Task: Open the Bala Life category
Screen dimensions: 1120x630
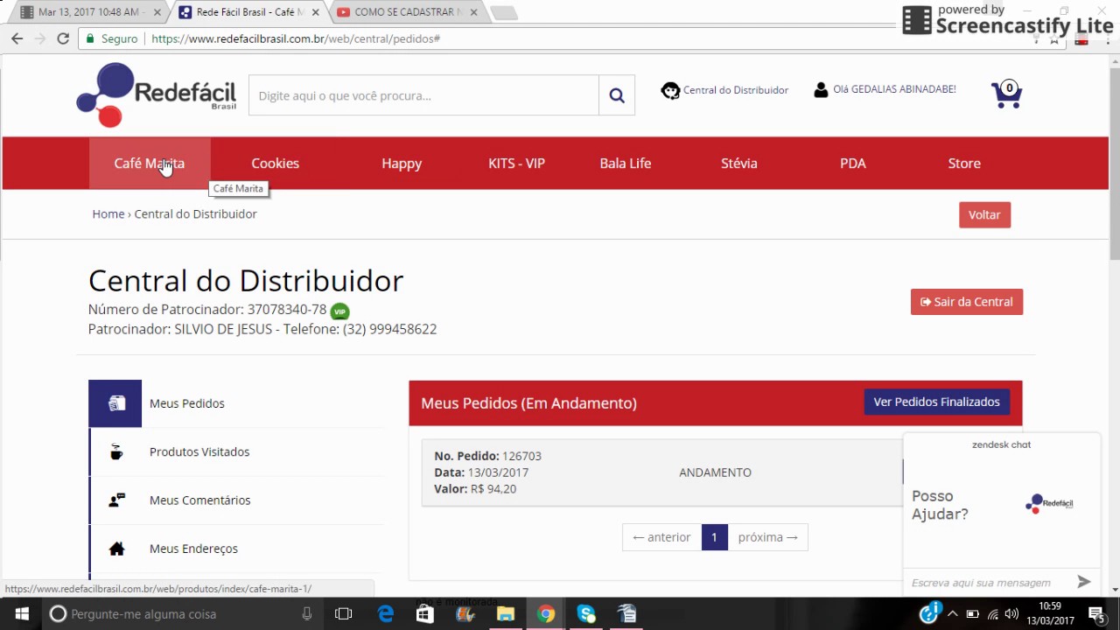Action: click(626, 163)
